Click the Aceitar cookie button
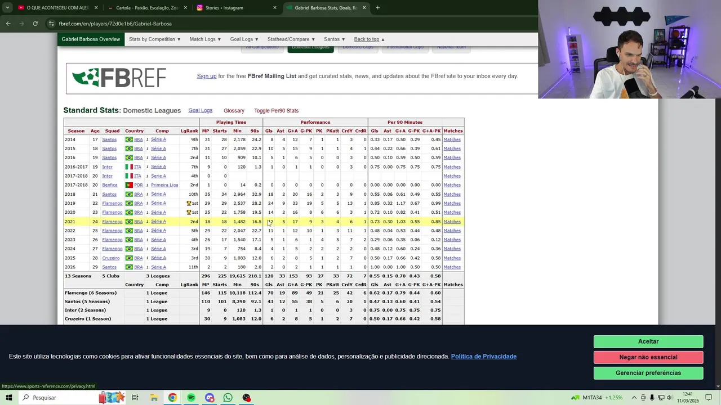Screen dimensions: 721x405 (648, 341)
